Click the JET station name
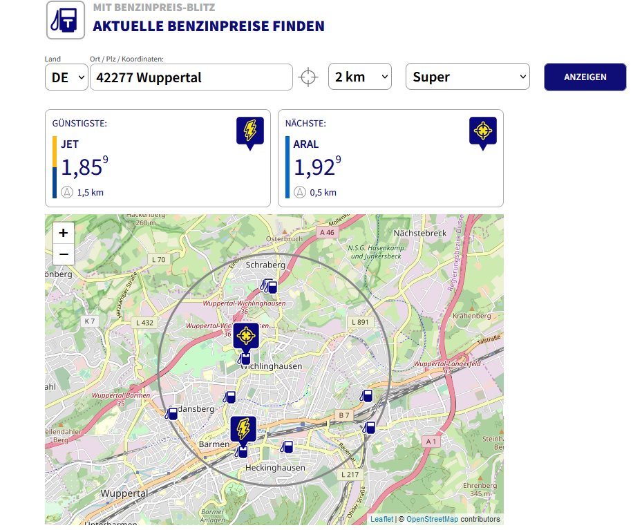This screenshot has height=530, width=633. 69,144
